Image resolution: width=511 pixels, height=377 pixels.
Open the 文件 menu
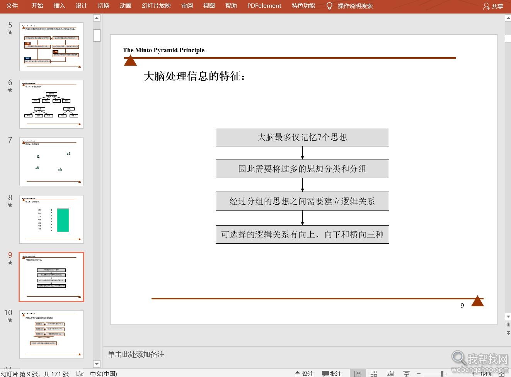pos(12,6)
